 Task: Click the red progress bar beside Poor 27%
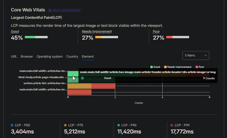click(x=169, y=37)
